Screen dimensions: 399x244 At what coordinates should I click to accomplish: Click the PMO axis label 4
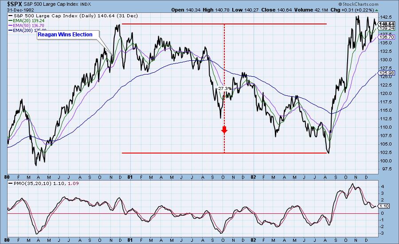382,187
